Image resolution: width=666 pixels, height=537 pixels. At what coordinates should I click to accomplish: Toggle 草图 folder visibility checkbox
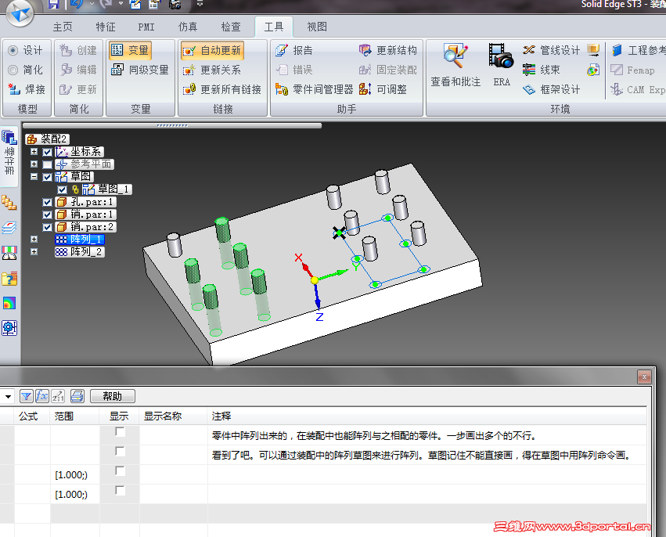click(x=47, y=177)
